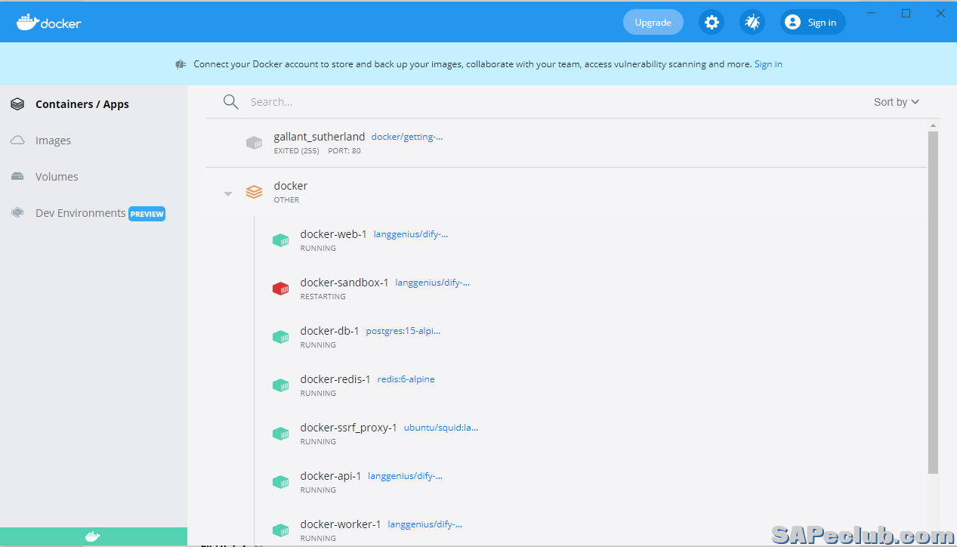Click the Sign in button in header
Screen dimensions: 957x547
(x=813, y=23)
